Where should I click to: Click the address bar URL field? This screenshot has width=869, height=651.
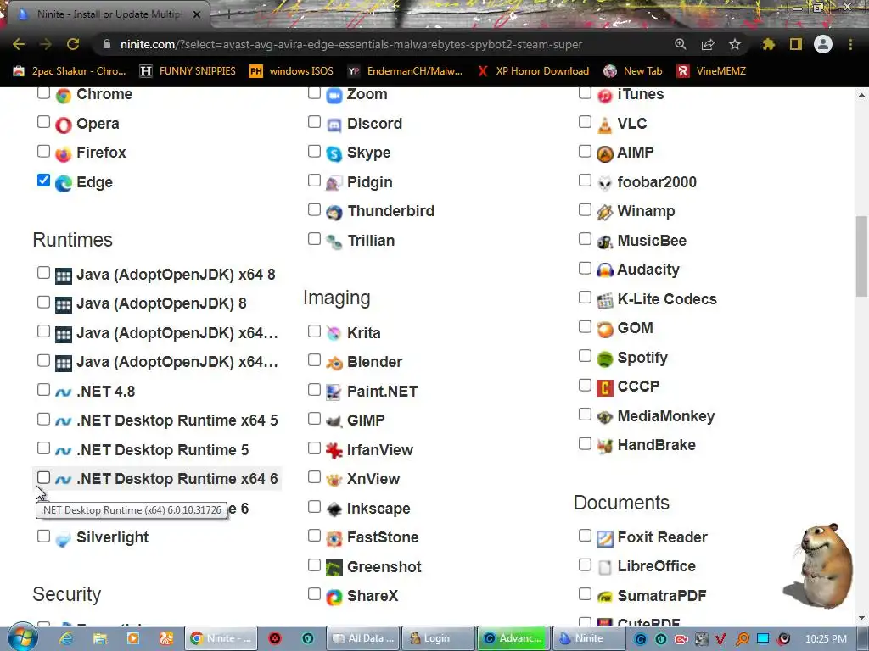[350, 44]
